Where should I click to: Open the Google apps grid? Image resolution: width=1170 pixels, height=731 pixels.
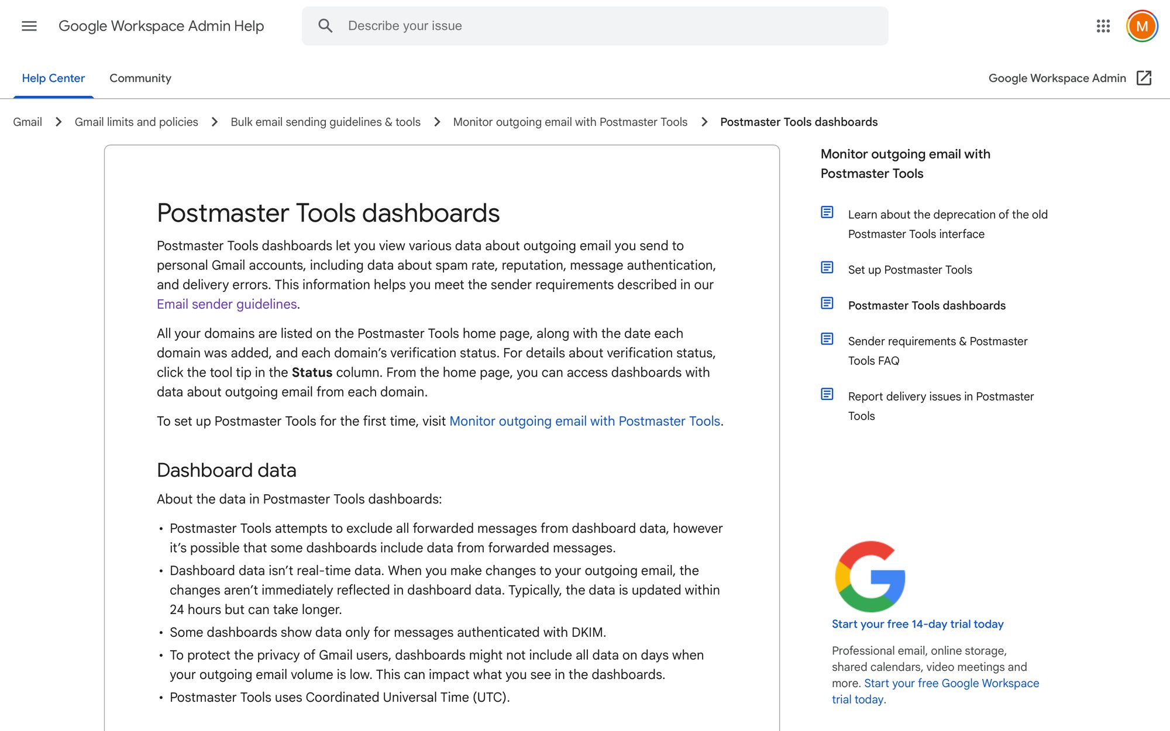(1103, 26)
